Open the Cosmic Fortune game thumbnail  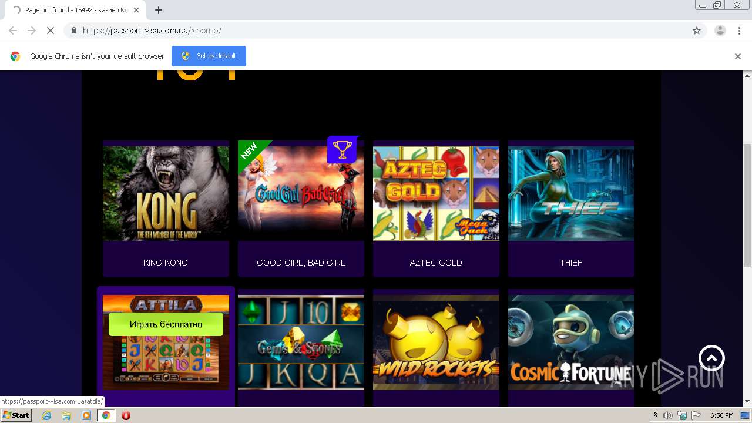tap(571, 343)
